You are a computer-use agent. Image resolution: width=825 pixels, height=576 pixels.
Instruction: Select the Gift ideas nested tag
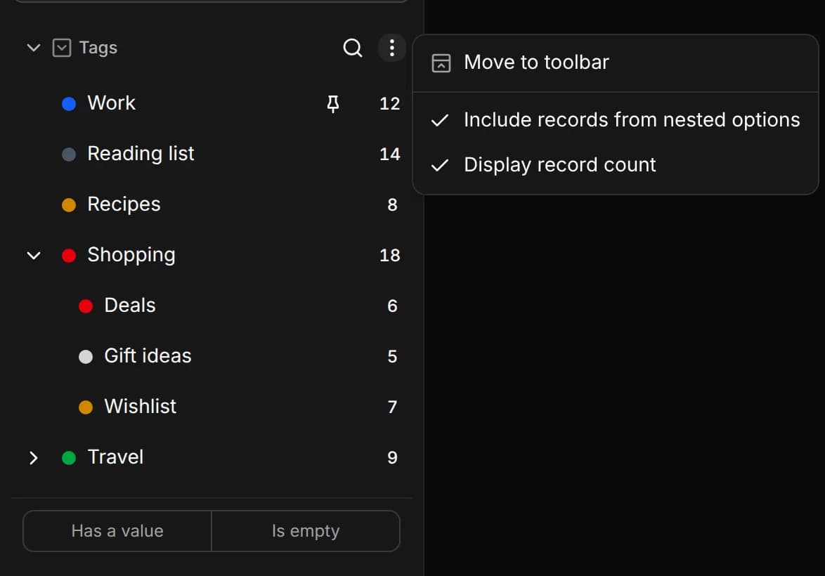point(212,357)
